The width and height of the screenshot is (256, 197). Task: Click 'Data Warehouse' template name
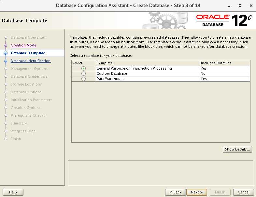coord(110,79)
